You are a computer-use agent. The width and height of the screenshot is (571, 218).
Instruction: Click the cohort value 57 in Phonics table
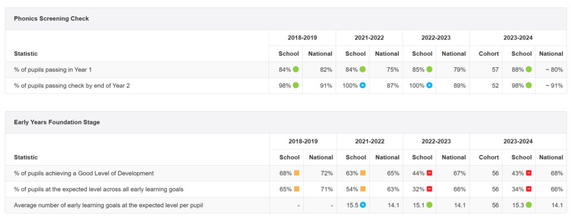(x=495, y=70)
